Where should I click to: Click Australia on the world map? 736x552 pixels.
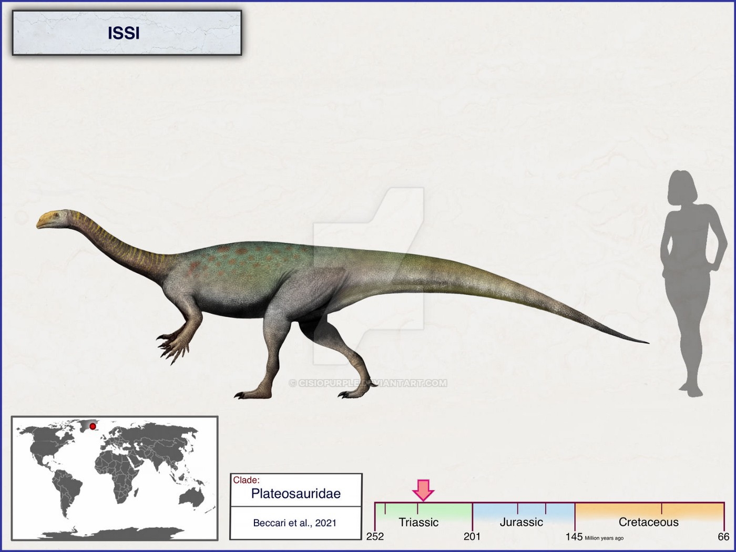pos(191,497)
